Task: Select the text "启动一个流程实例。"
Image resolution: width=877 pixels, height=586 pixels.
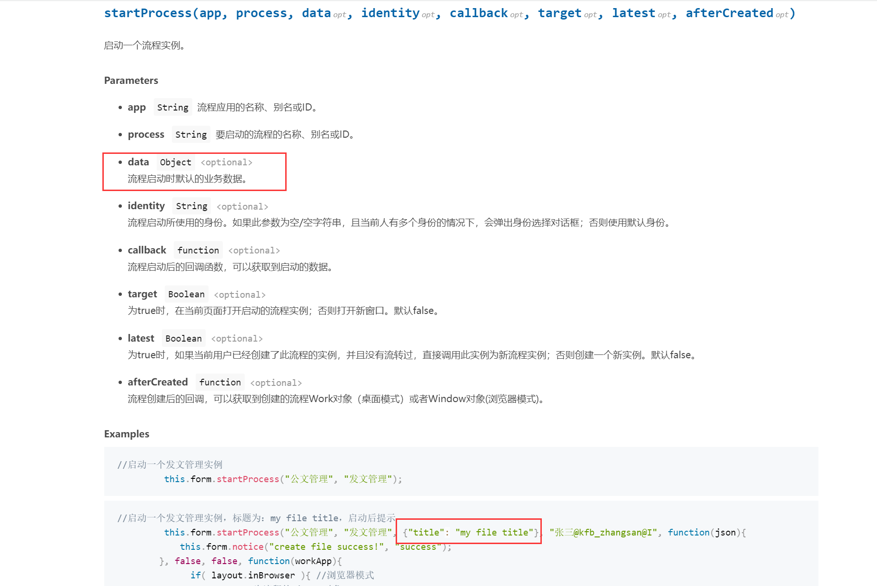Action: (x=145, y=46)
